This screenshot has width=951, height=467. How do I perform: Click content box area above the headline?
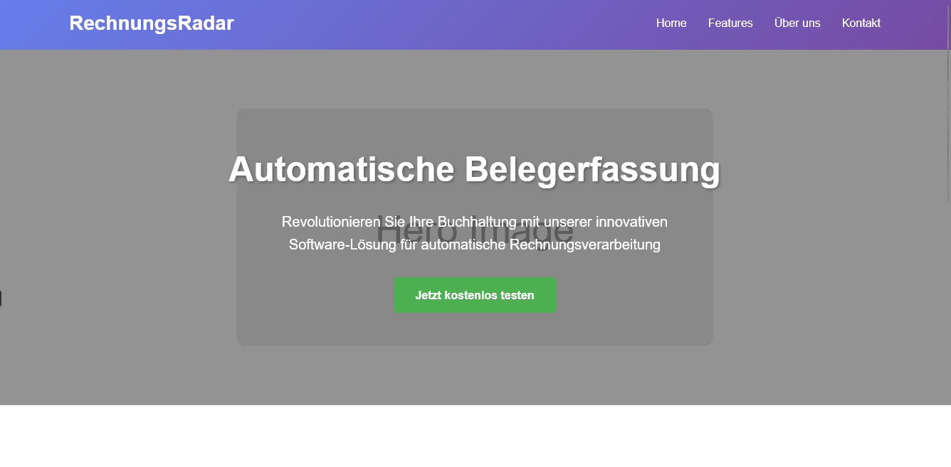click(474, 128)
